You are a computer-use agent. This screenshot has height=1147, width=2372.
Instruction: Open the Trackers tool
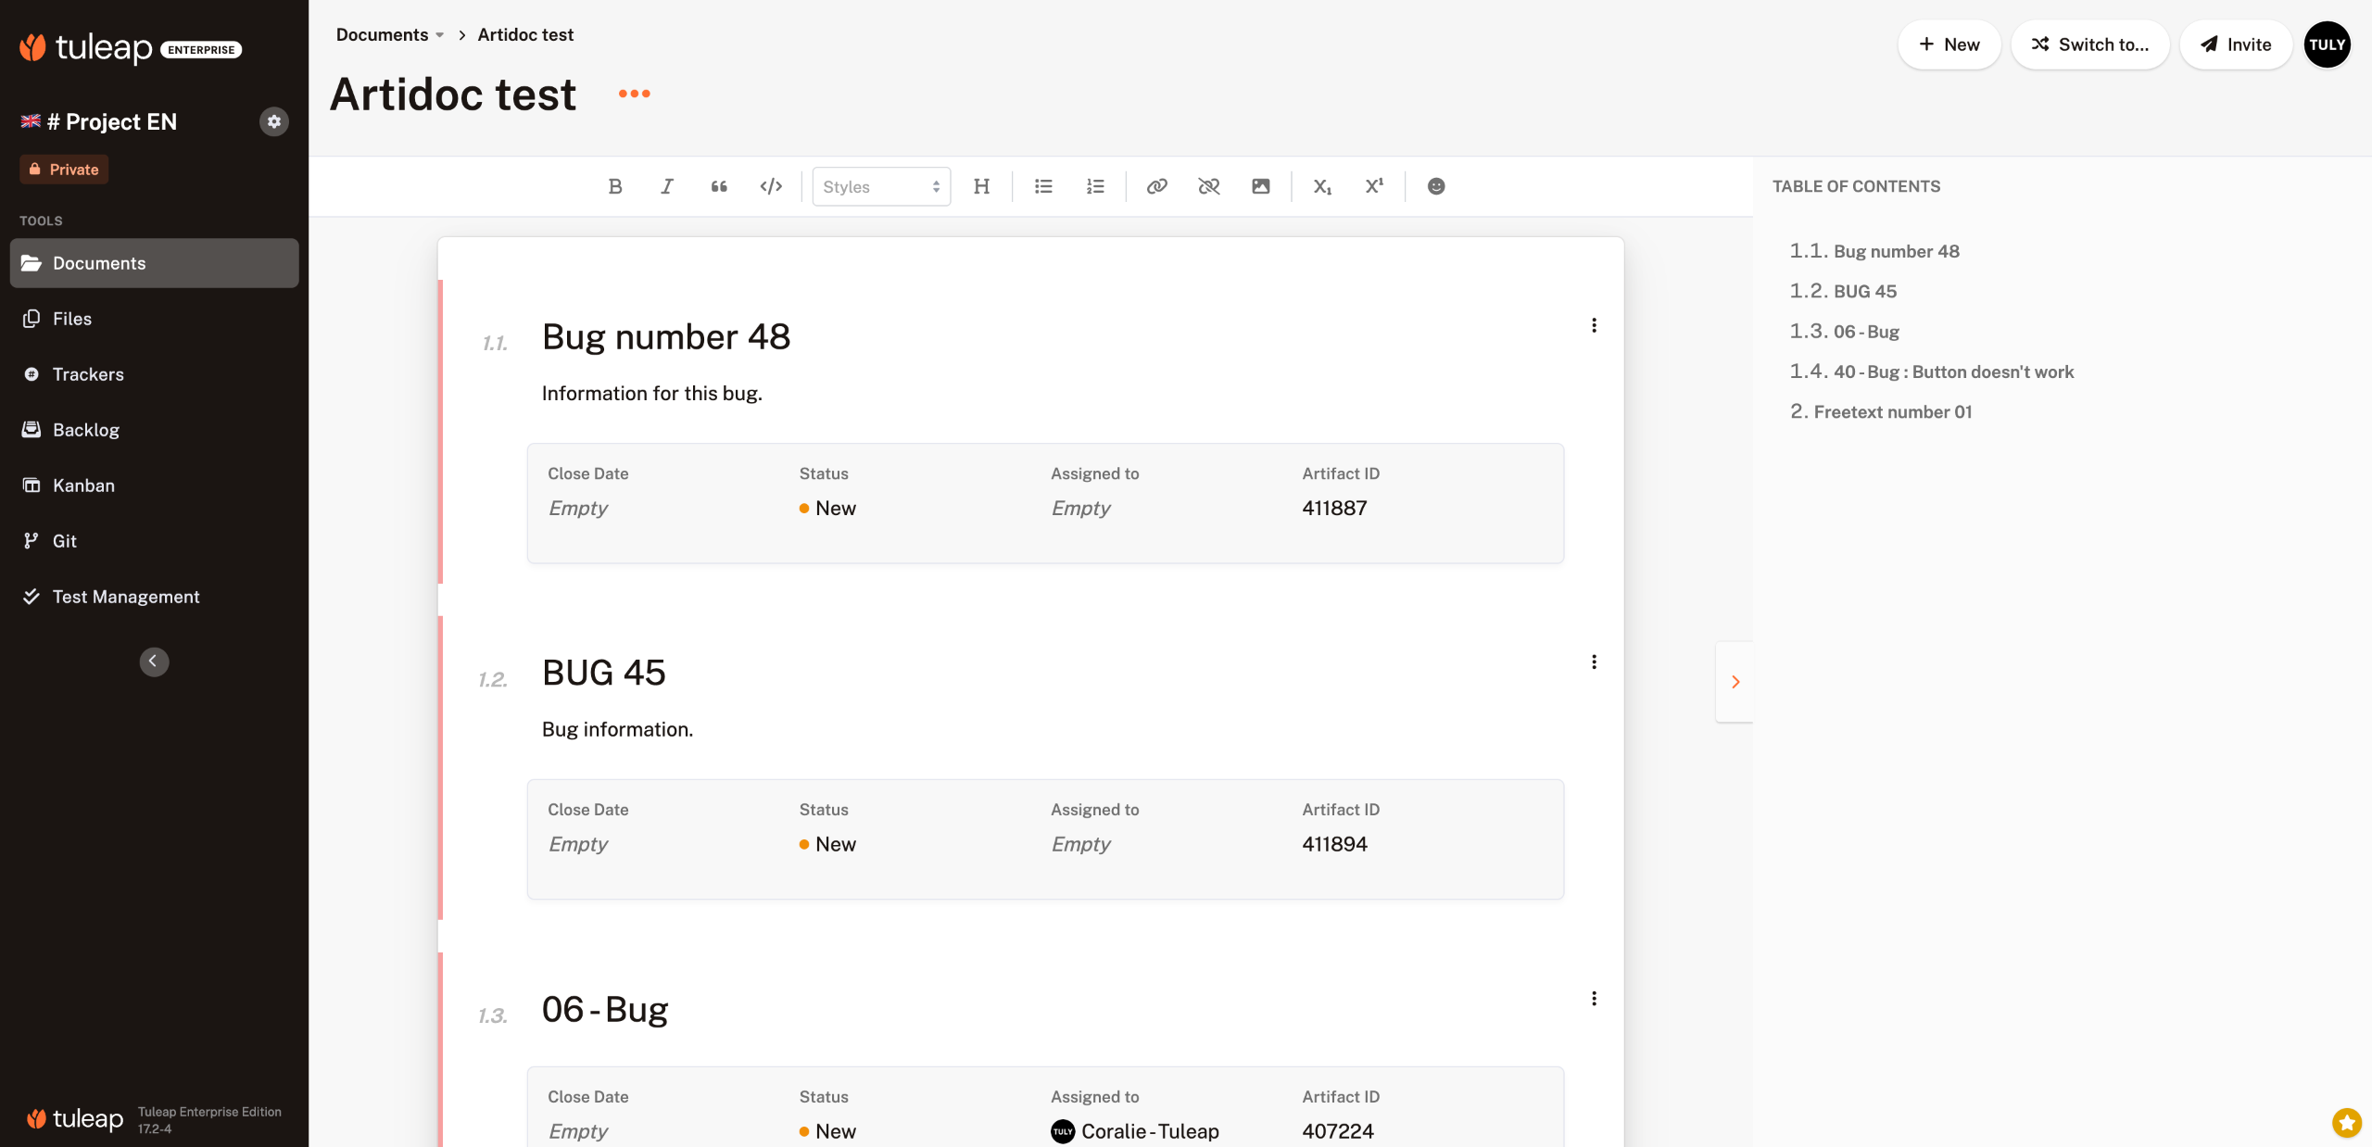coord(88,374)
